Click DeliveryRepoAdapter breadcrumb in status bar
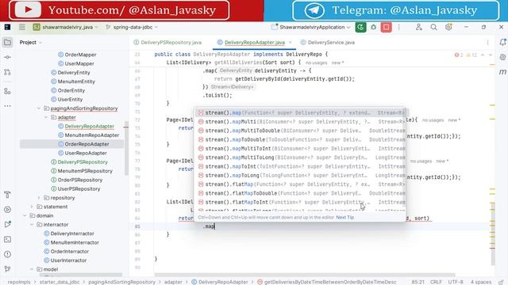Viewport: 508px width, 285px height. point(220,282)
